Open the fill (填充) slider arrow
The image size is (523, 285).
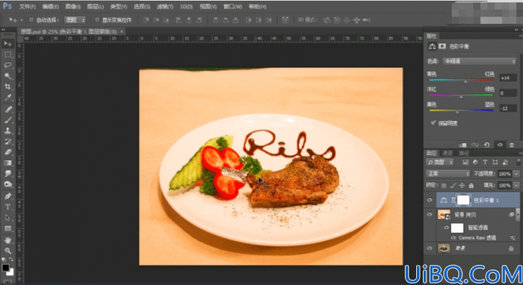pos(516,186)
